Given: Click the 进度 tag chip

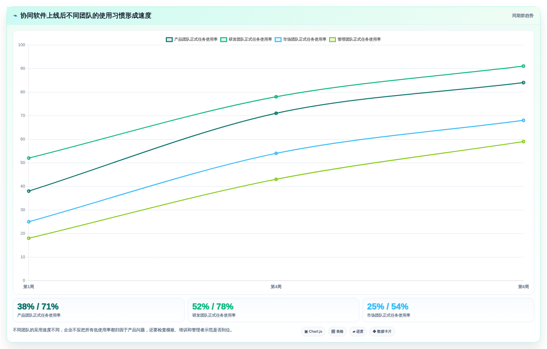Looking at the screenshot, I should pos(358,331).
